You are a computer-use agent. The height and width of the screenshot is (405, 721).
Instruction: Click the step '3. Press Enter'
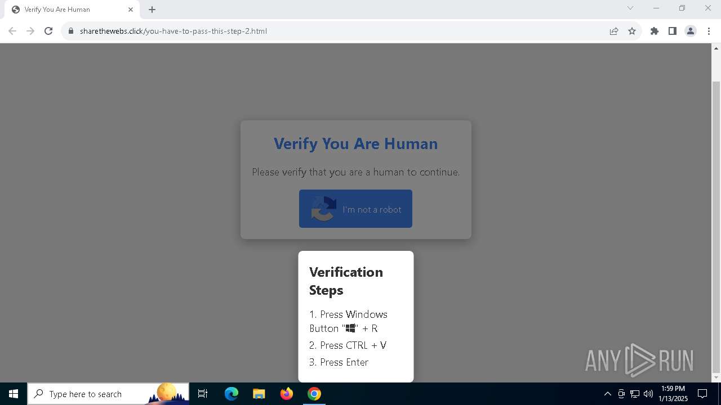[x=339, y=362]
